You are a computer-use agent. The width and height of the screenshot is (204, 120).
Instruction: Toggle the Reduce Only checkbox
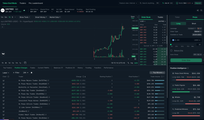tap(171, 51)
